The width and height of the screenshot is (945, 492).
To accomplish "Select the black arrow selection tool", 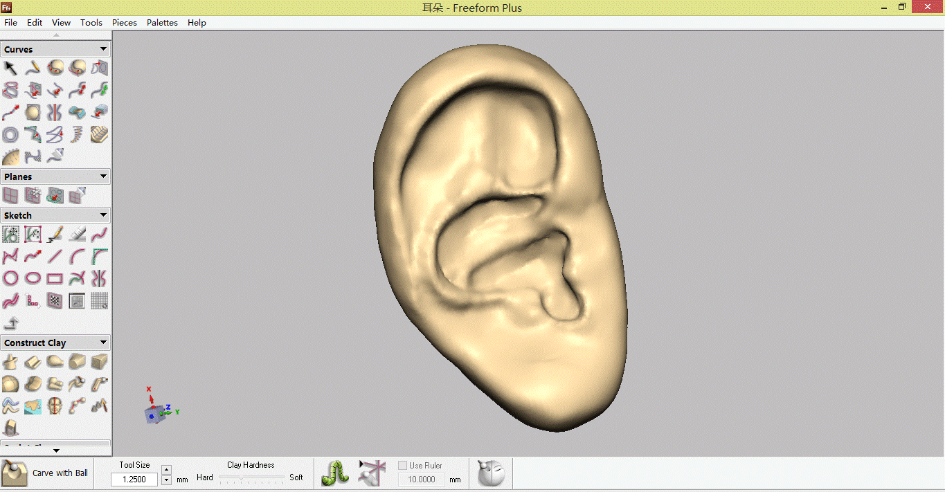I will click(10, 68).
